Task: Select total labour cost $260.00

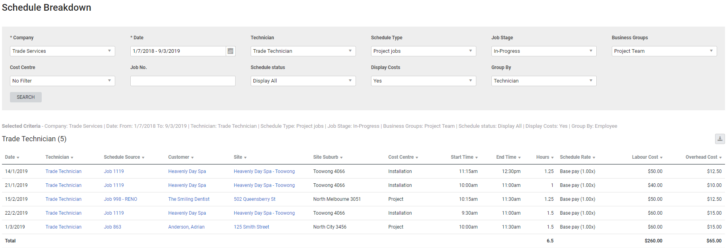Action: (x=654, y=241)
